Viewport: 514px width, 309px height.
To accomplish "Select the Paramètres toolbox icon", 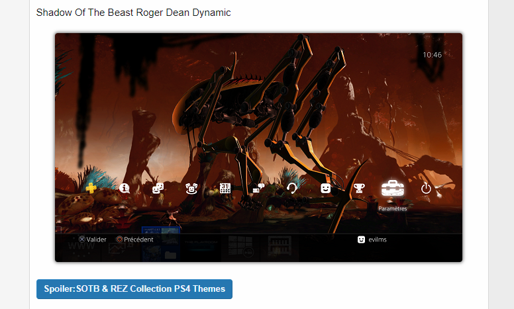I will pyautogui.click(x=392, y=188).
